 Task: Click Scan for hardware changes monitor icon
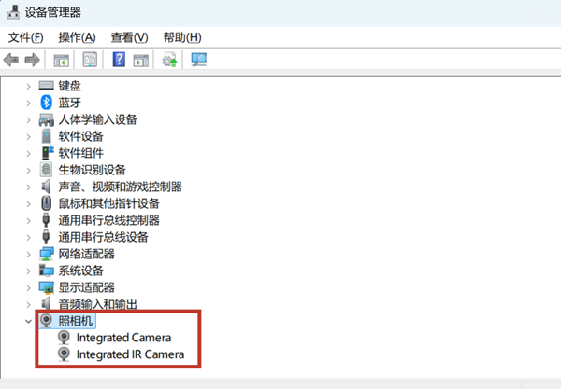click(198, 60)
